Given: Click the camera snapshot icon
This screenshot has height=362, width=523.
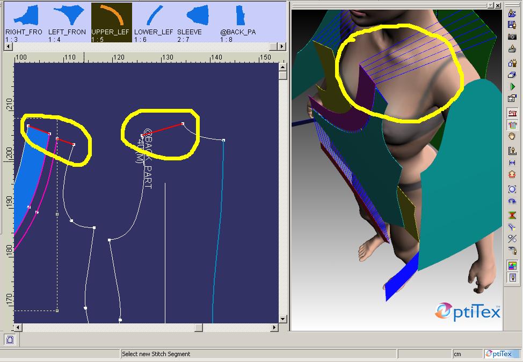Looking at the screenshot, I should click(x=512, y=36).
